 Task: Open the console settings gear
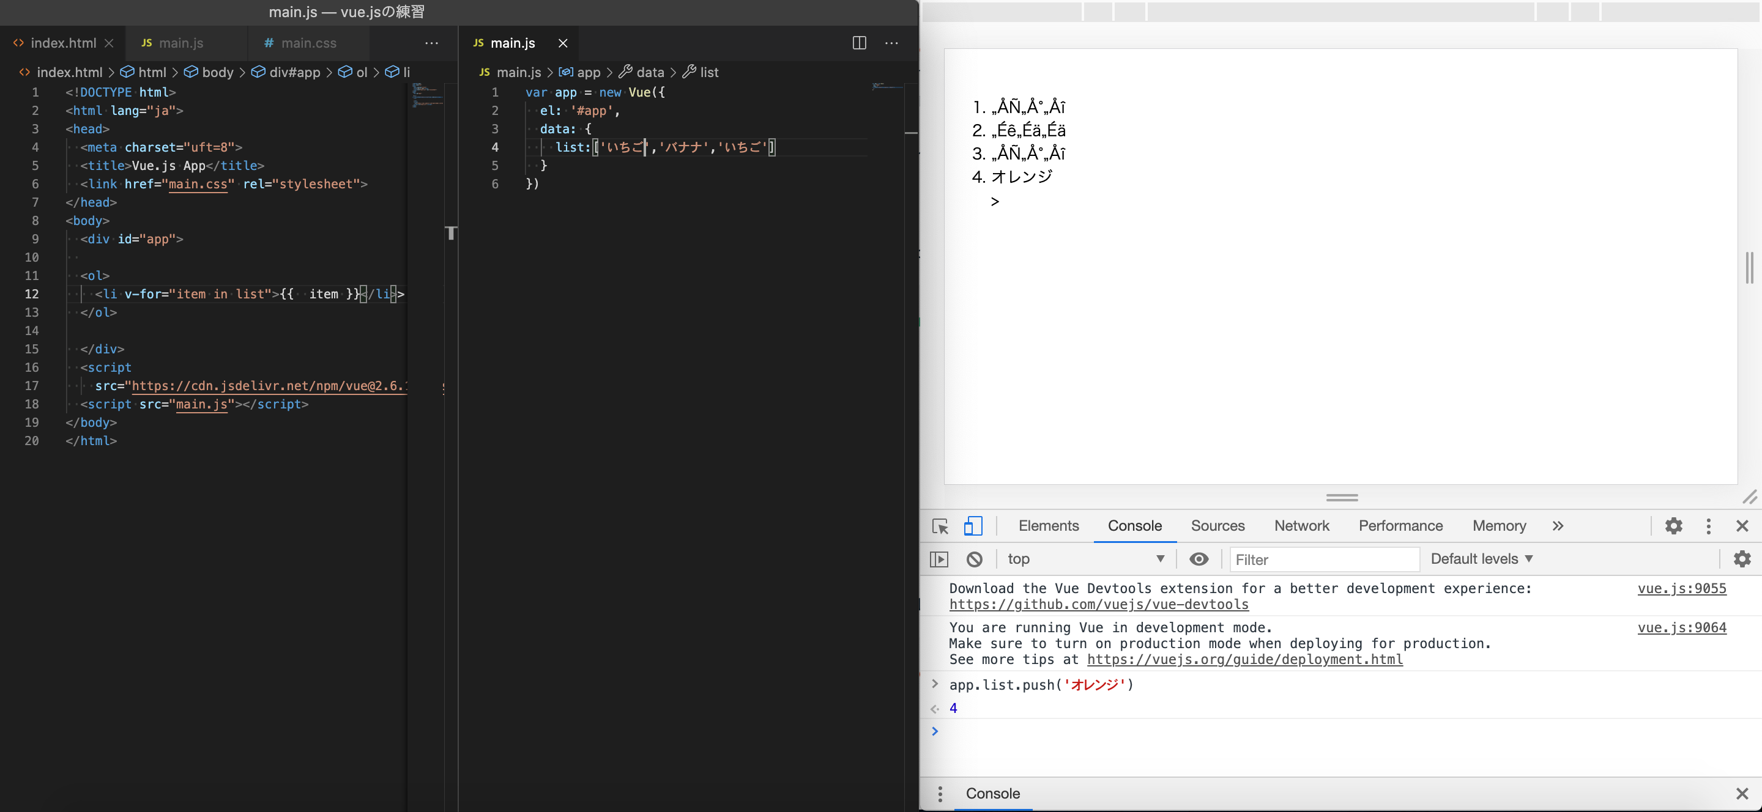point(1743,558)
